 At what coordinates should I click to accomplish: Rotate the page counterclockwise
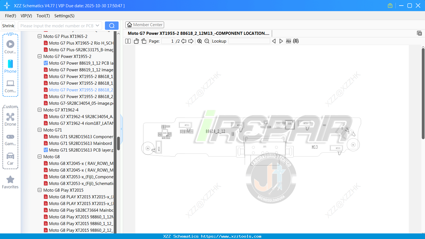[136, 41]
